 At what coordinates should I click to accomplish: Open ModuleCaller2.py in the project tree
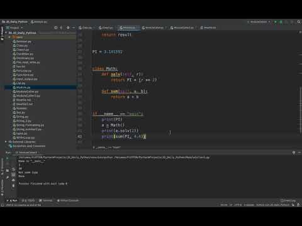pos(26,95)
